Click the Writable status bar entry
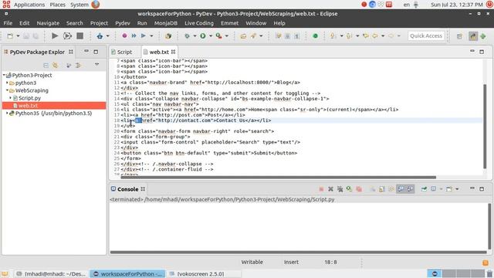 (x=252, y=262)
